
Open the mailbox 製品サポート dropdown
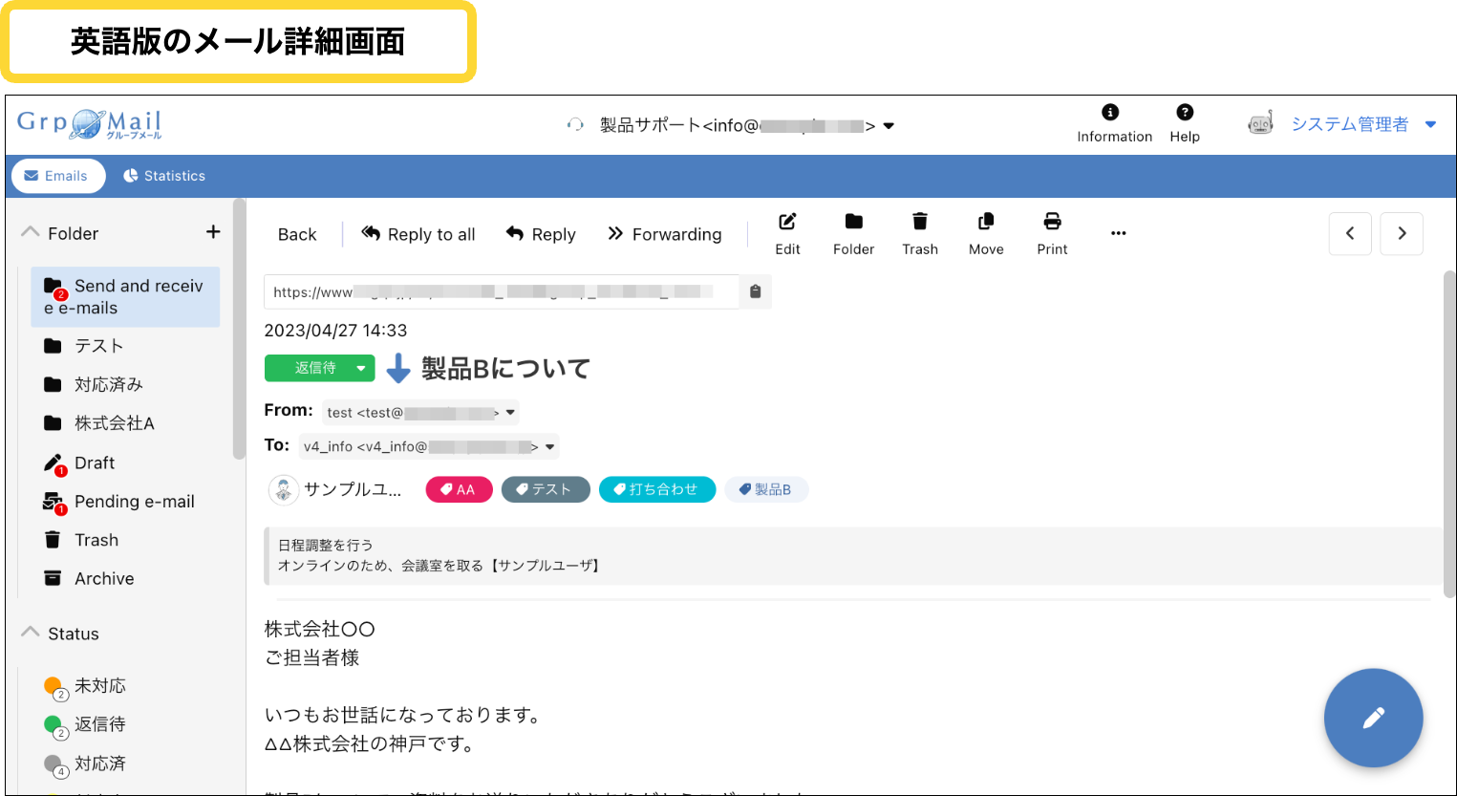point(889,126)
